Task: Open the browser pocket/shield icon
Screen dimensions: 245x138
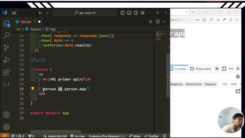Action: pyautogui.click(x=211, y=20)
